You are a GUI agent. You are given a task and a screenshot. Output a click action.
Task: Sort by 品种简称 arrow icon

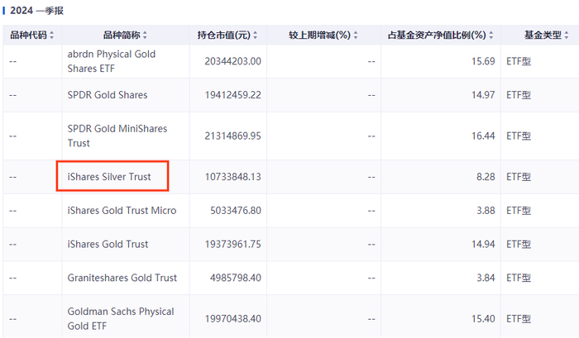pos(145,36)
